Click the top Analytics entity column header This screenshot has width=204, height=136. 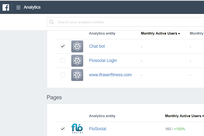102,33
